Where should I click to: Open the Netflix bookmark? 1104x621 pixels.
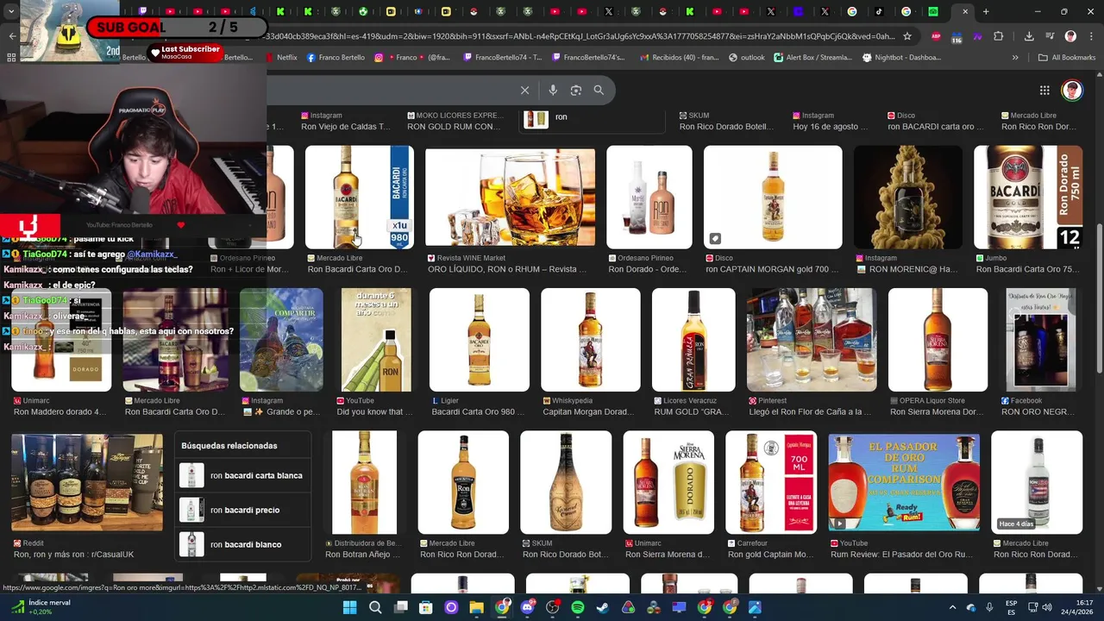tap(280, 58)
